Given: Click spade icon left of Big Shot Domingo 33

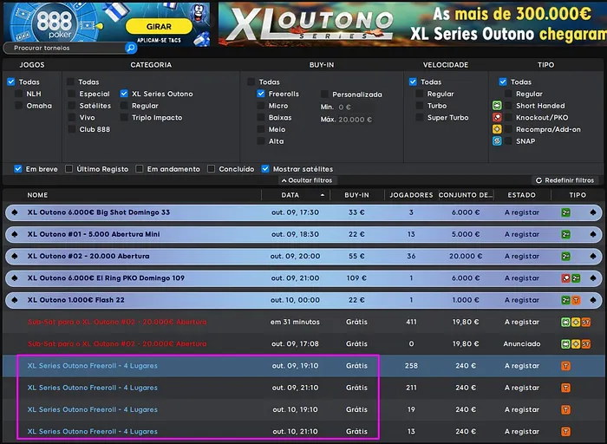Looking at the screenshot, I should (15, 212).
